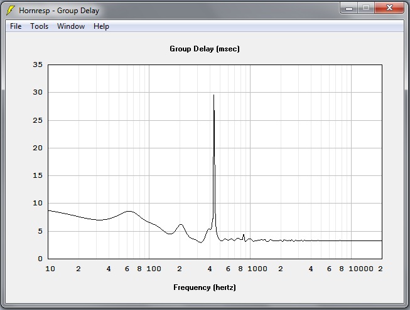Viewport: 410px width, 310px height.
Task: Click the 15 y-axis value
Action: (38, 175)
